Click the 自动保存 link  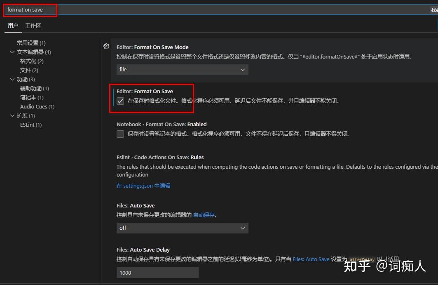click(x=204, y=214)
